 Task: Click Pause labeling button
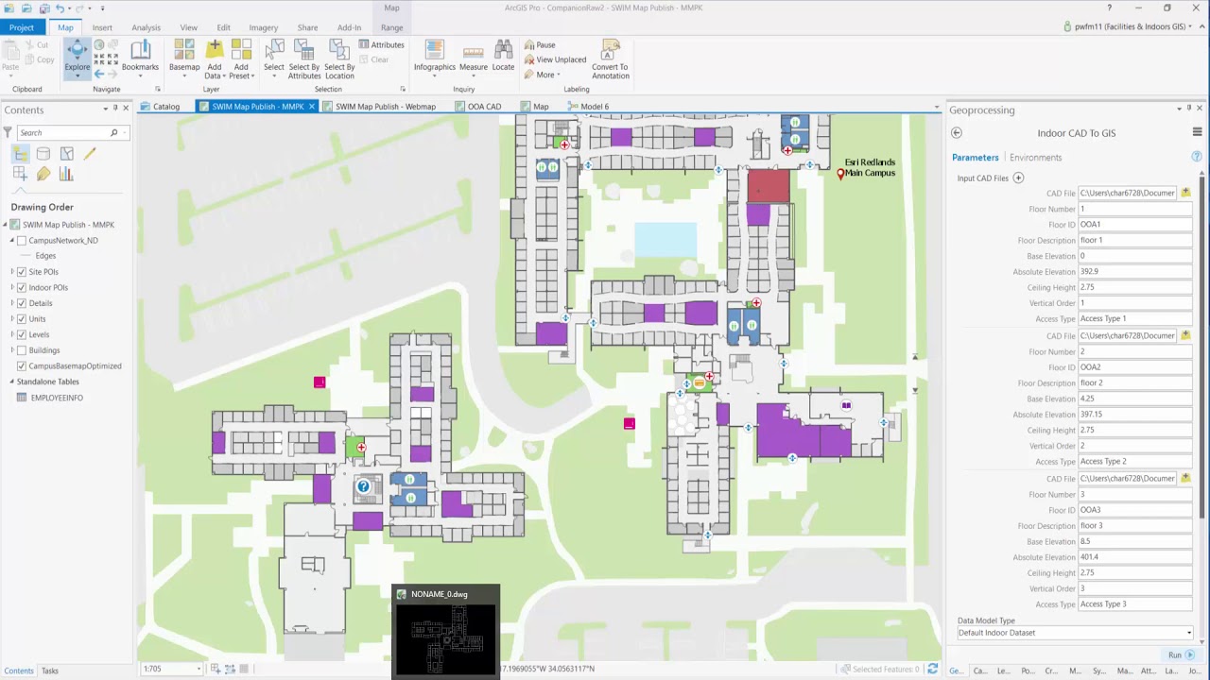[x=541, y=44]
